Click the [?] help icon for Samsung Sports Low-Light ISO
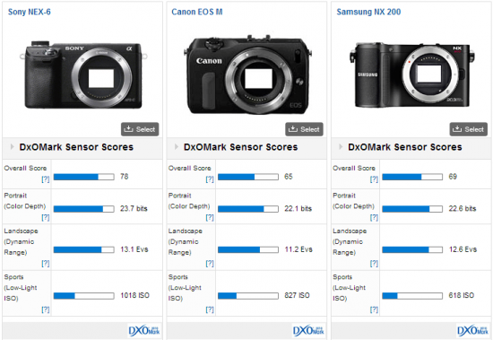This screenshot has height=340, width=493. click(x=374, y=309)
